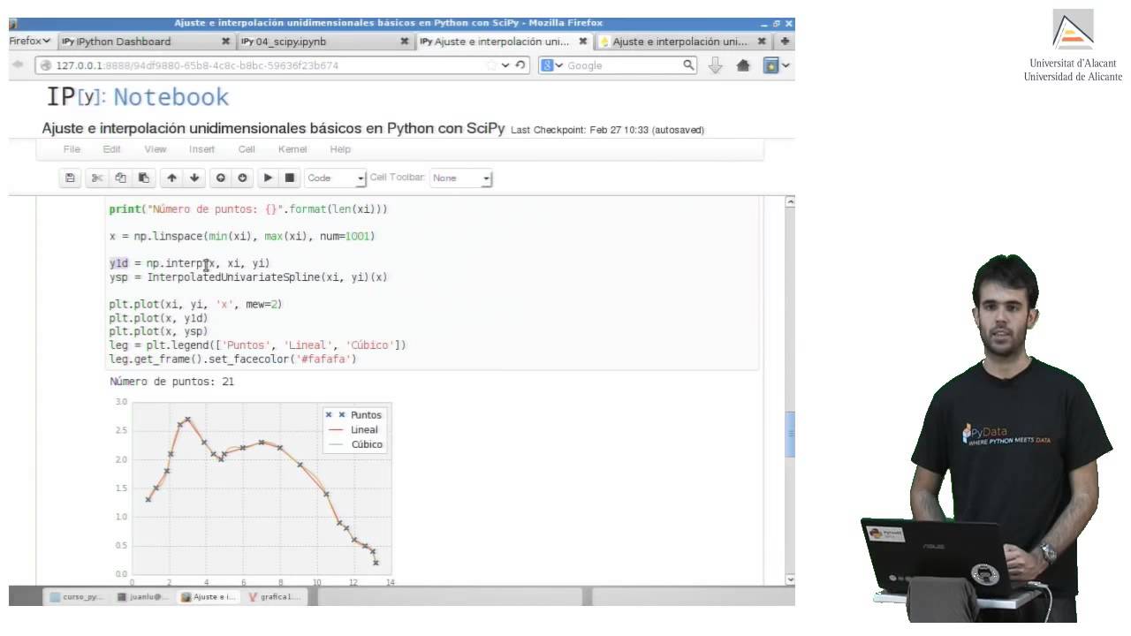
Task: Open the curso_py taskbar window
Action: pos(78,596)
